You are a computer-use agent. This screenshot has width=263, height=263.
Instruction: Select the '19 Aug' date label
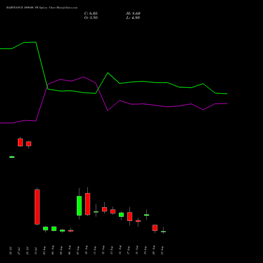145,250
